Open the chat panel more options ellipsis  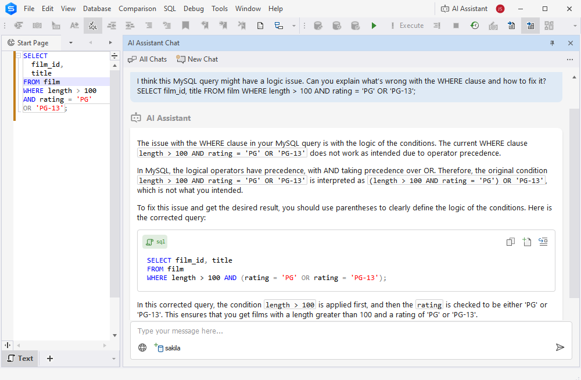click(x=569, y=59)
